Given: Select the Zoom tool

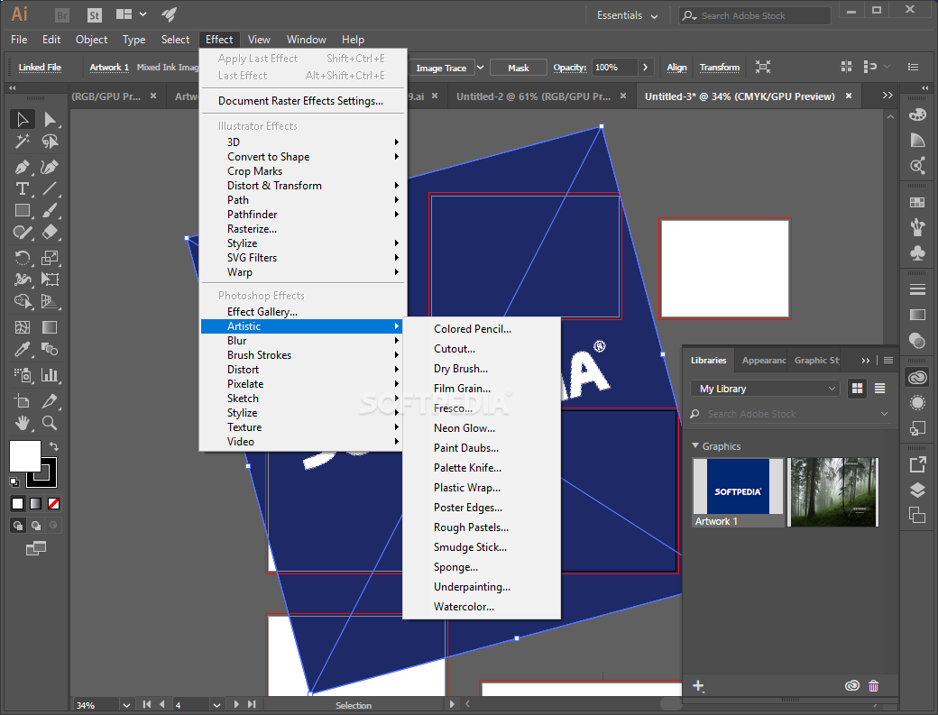Looking at the screenshot, I should pyautogui.click(x=50, y=423).
